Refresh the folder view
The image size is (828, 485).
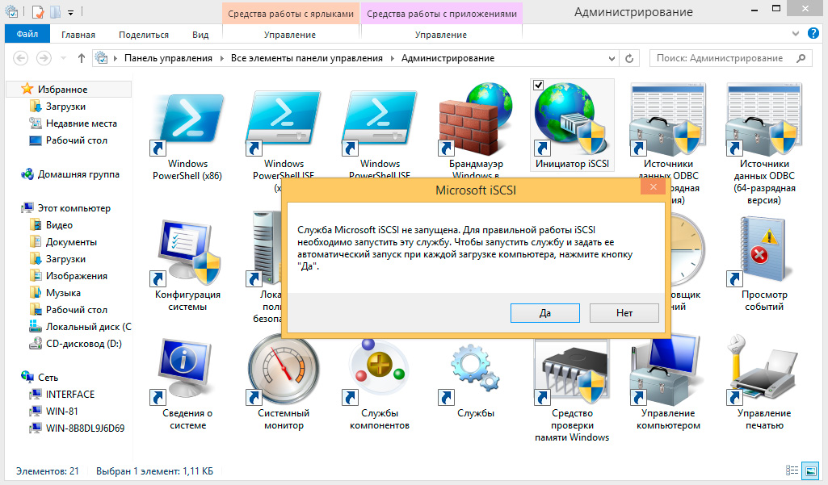point(629,58)
